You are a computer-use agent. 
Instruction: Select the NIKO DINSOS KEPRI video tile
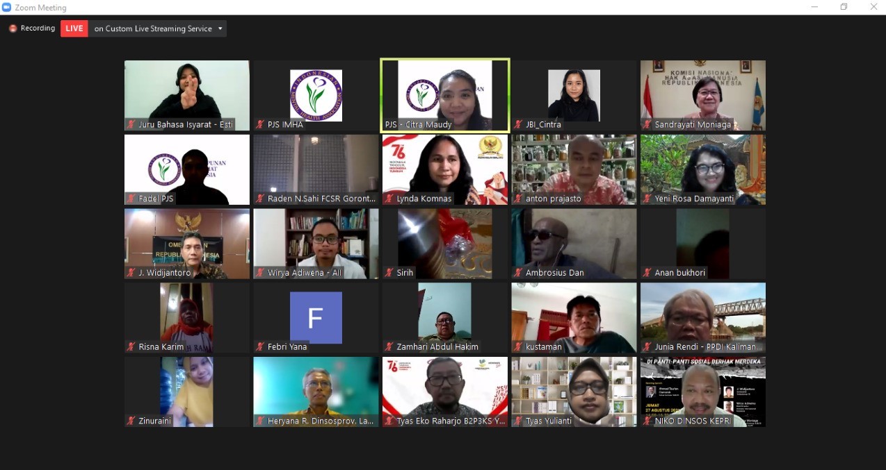(703, 392)
